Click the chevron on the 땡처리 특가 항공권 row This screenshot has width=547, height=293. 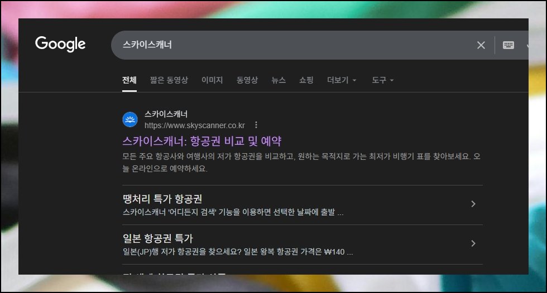[x=473, y=204]
